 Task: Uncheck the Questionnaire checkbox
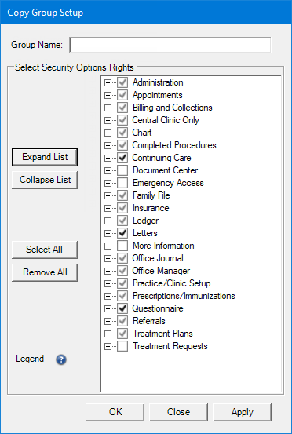(x=122, y=308)
